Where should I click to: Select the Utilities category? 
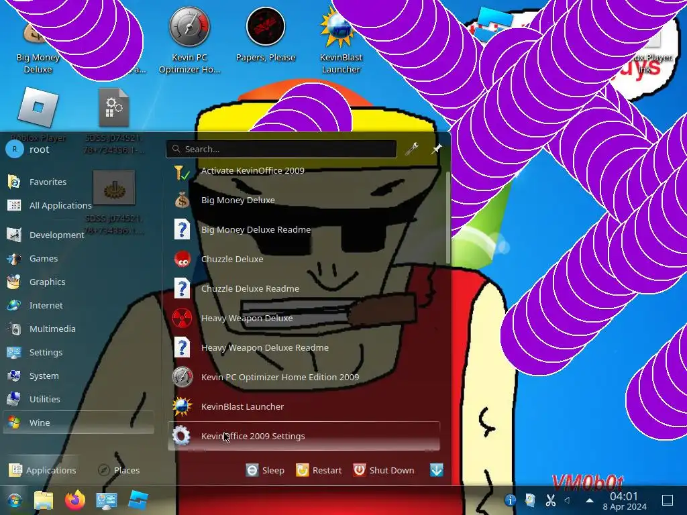[x=79, y=399]
